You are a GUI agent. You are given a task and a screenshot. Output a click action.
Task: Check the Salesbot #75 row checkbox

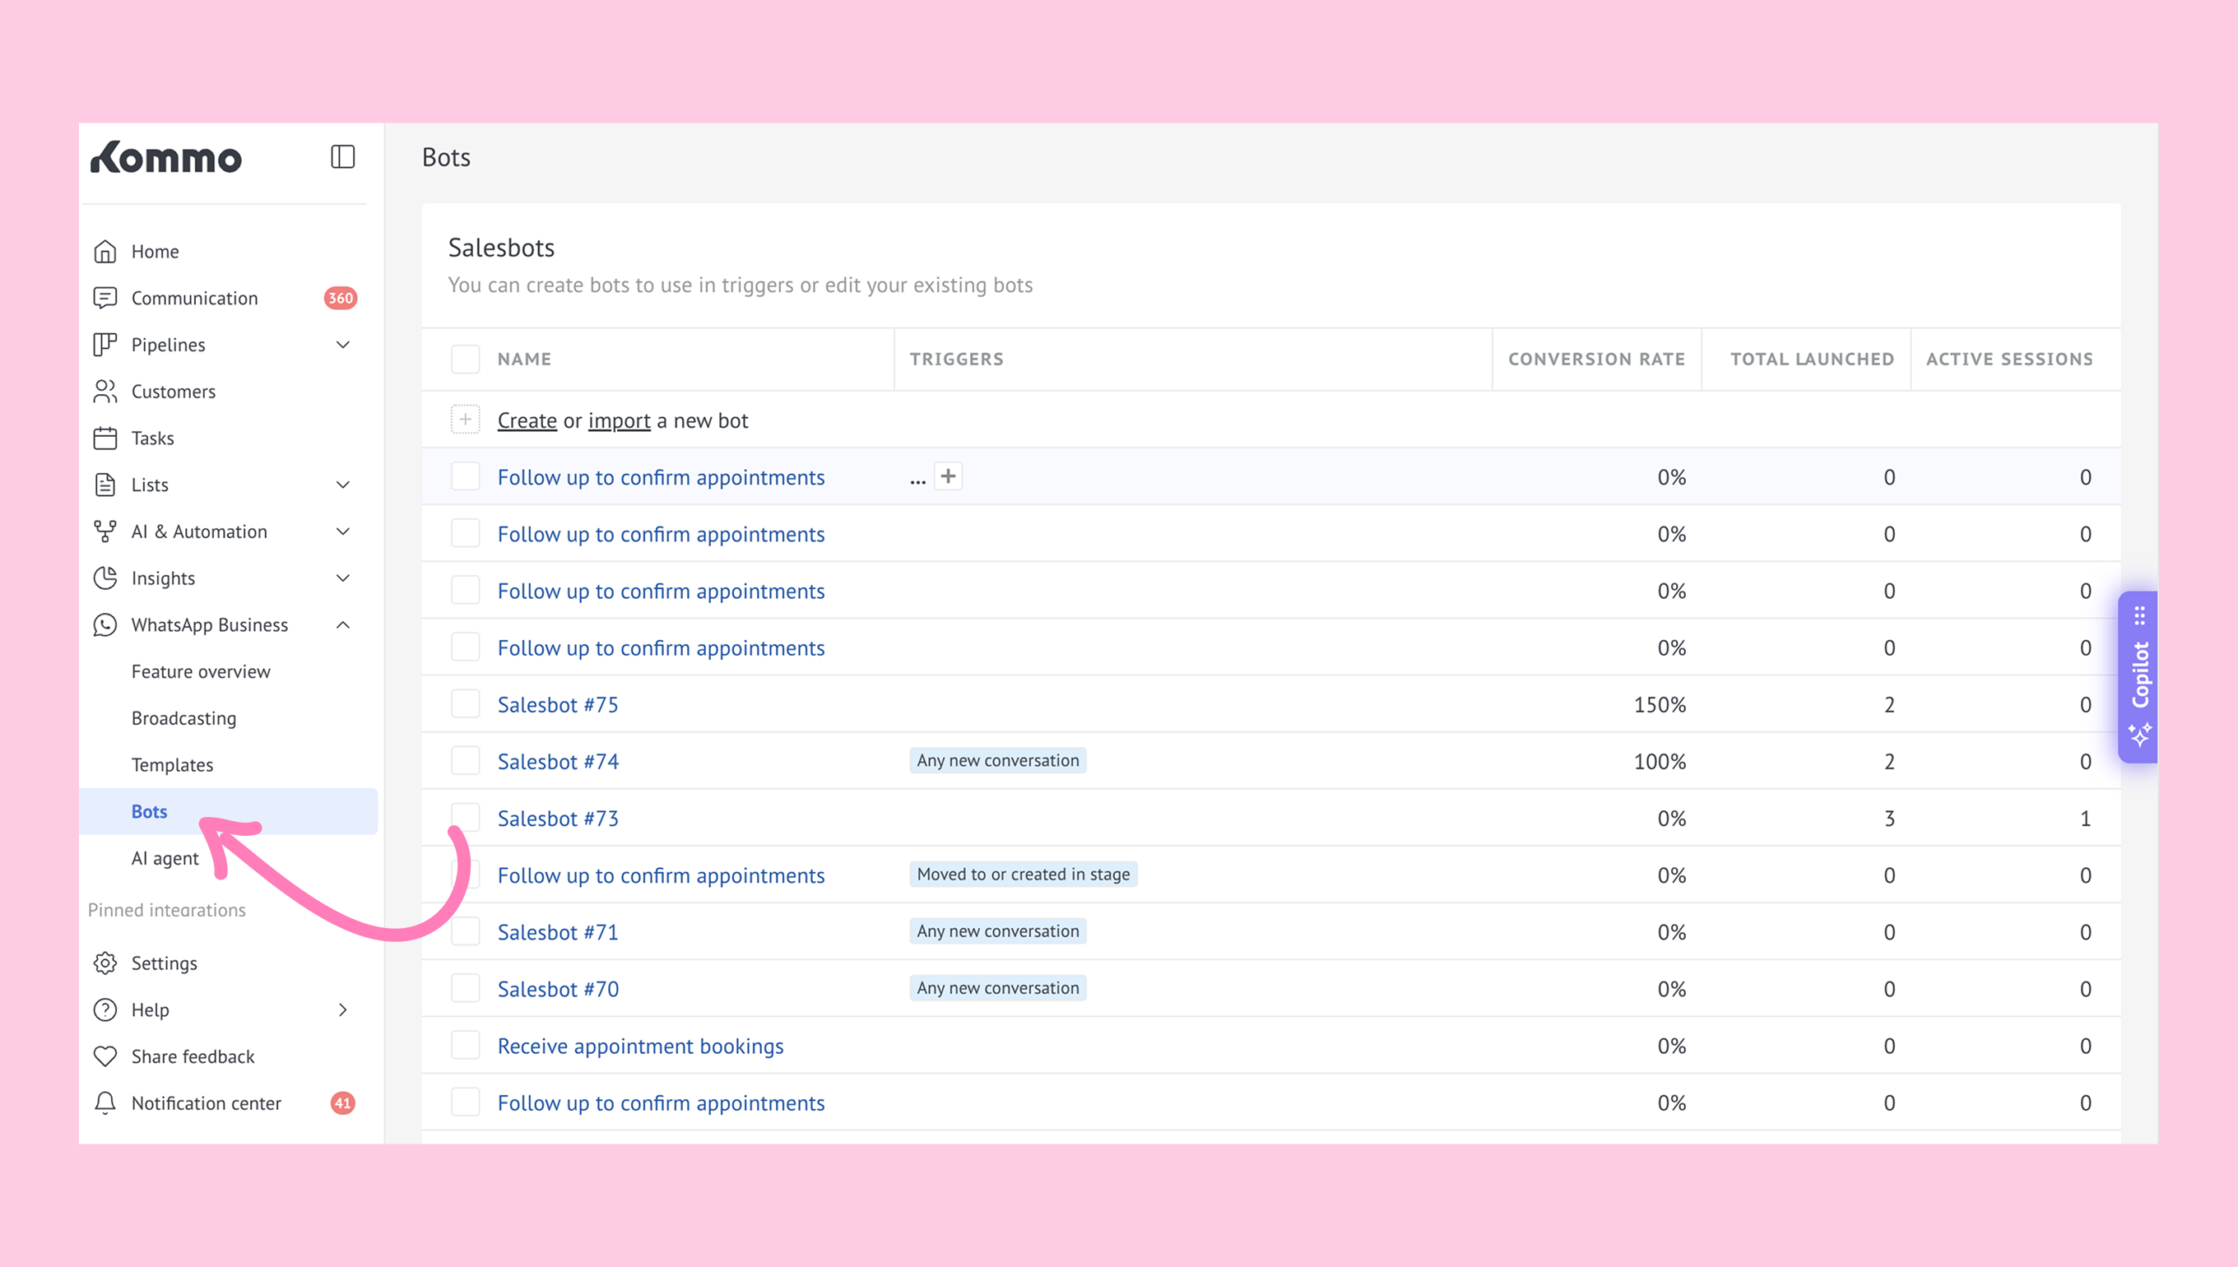466,704
